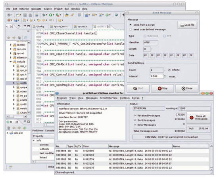Click the Build hammer icon in Eclipse toolbar
Image resolution: width=217 pixels, height=178 pixels.
click(72, 15)
